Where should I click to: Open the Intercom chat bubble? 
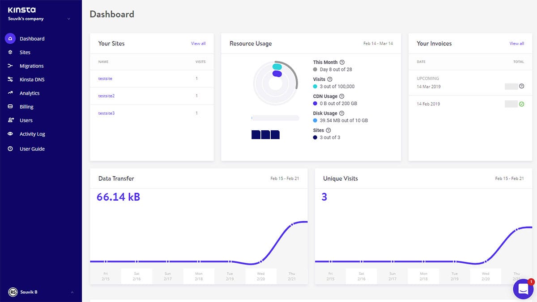(x=523, y=290)
